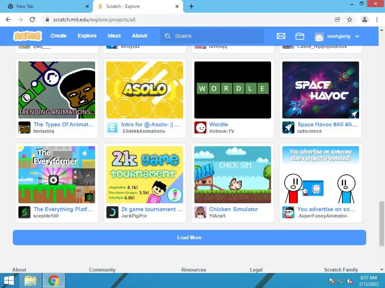Click the Wordle title link
Viewport: 385px width, 288px height.
point(218,124)
